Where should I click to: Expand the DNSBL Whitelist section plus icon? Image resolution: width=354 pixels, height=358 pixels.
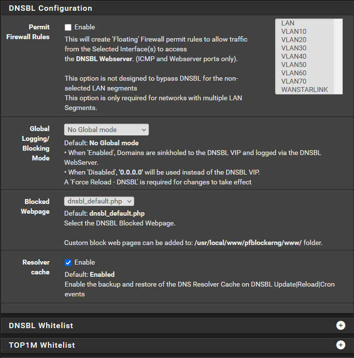(341, 326)
